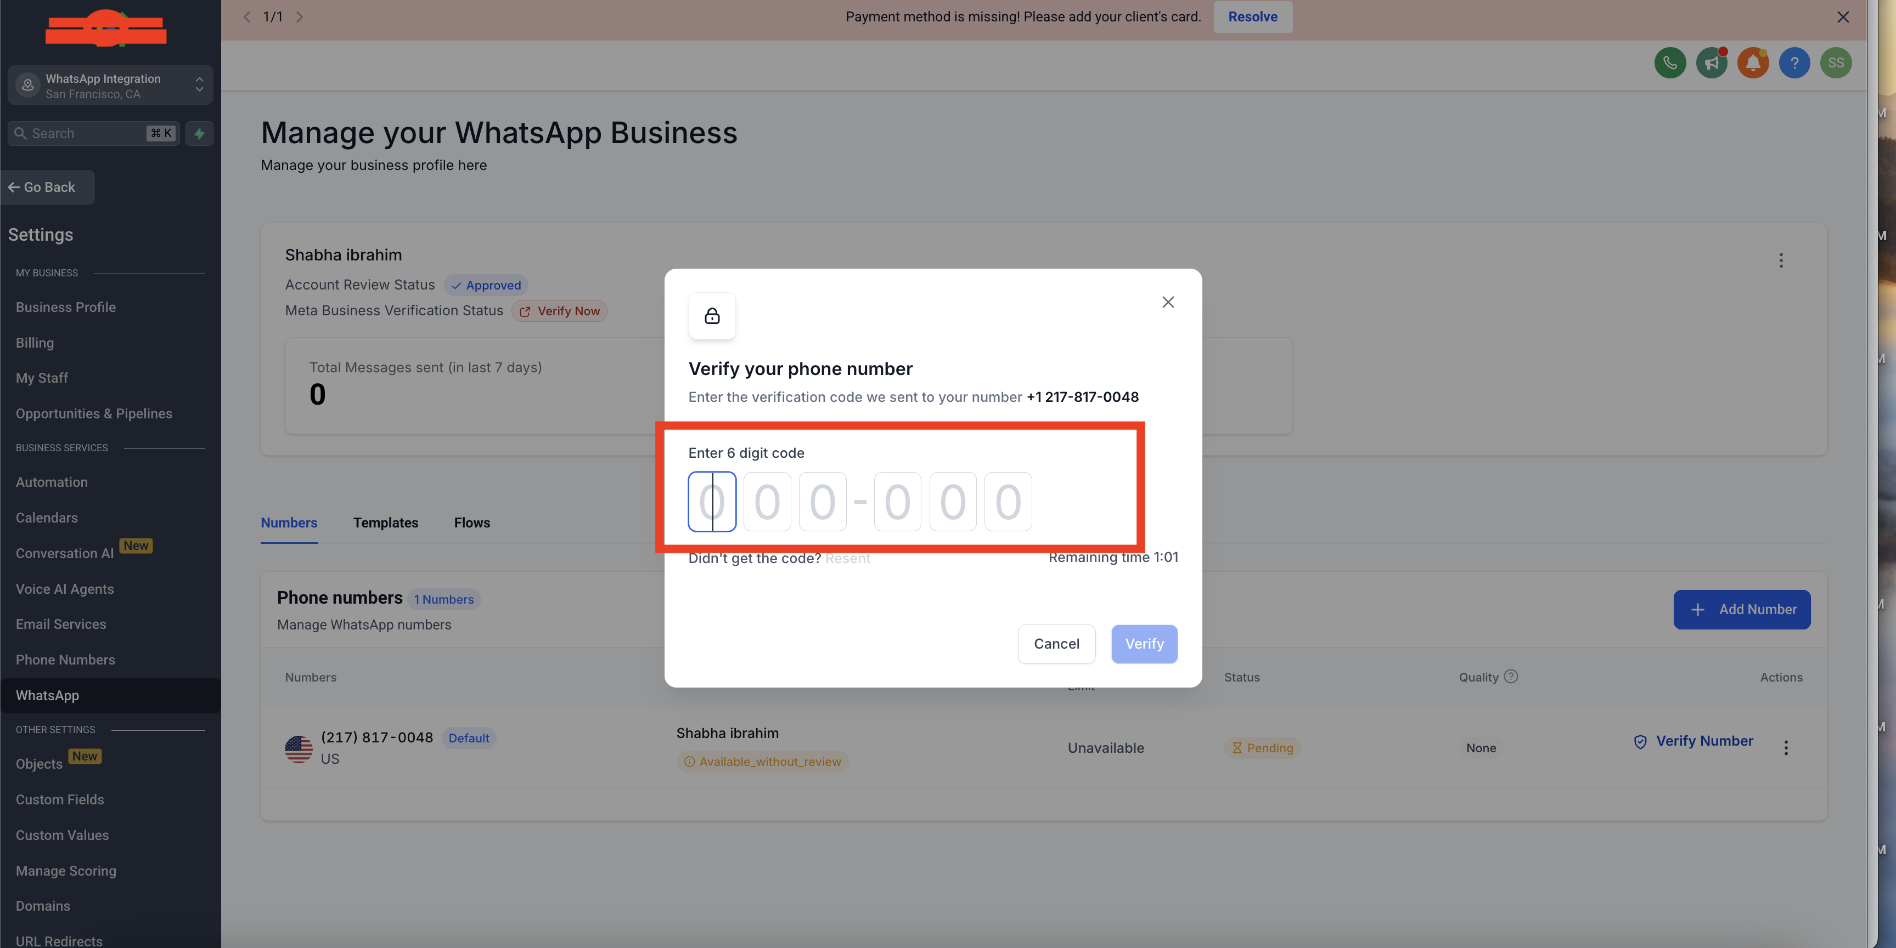Open three-dot menu on Shabha ibrahim card
This screenshot has width=1896, height=948.
pos(1780,260)
